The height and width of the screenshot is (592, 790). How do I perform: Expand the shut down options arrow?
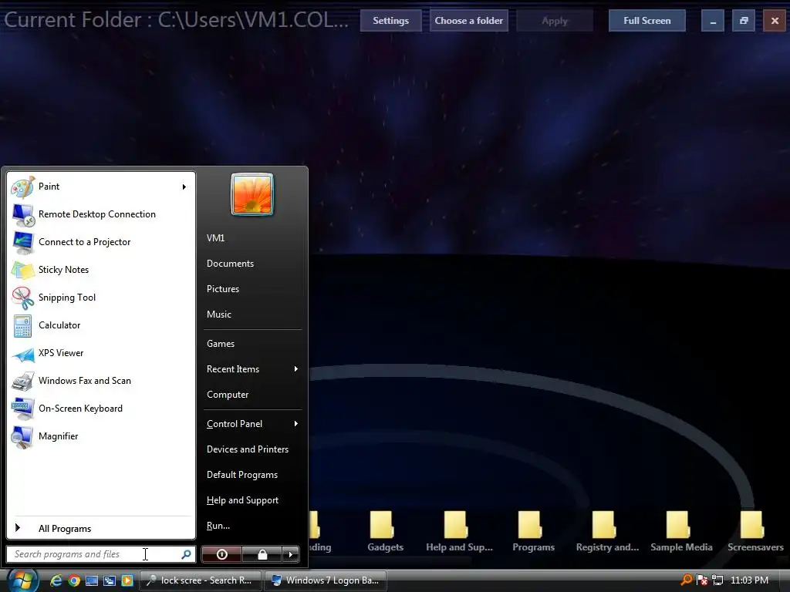(x=291, y=554)
